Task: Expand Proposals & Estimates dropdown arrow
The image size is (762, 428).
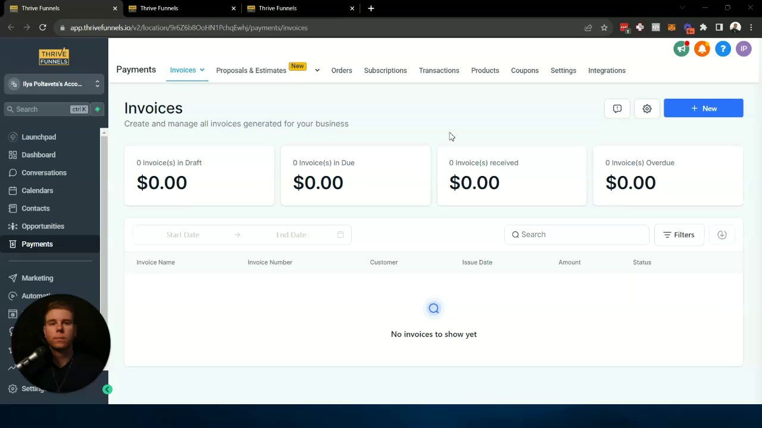Action: click(317, 70)
